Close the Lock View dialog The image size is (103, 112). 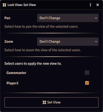98,5
